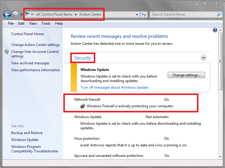Click the UAC shield icon

coord(7,52)
